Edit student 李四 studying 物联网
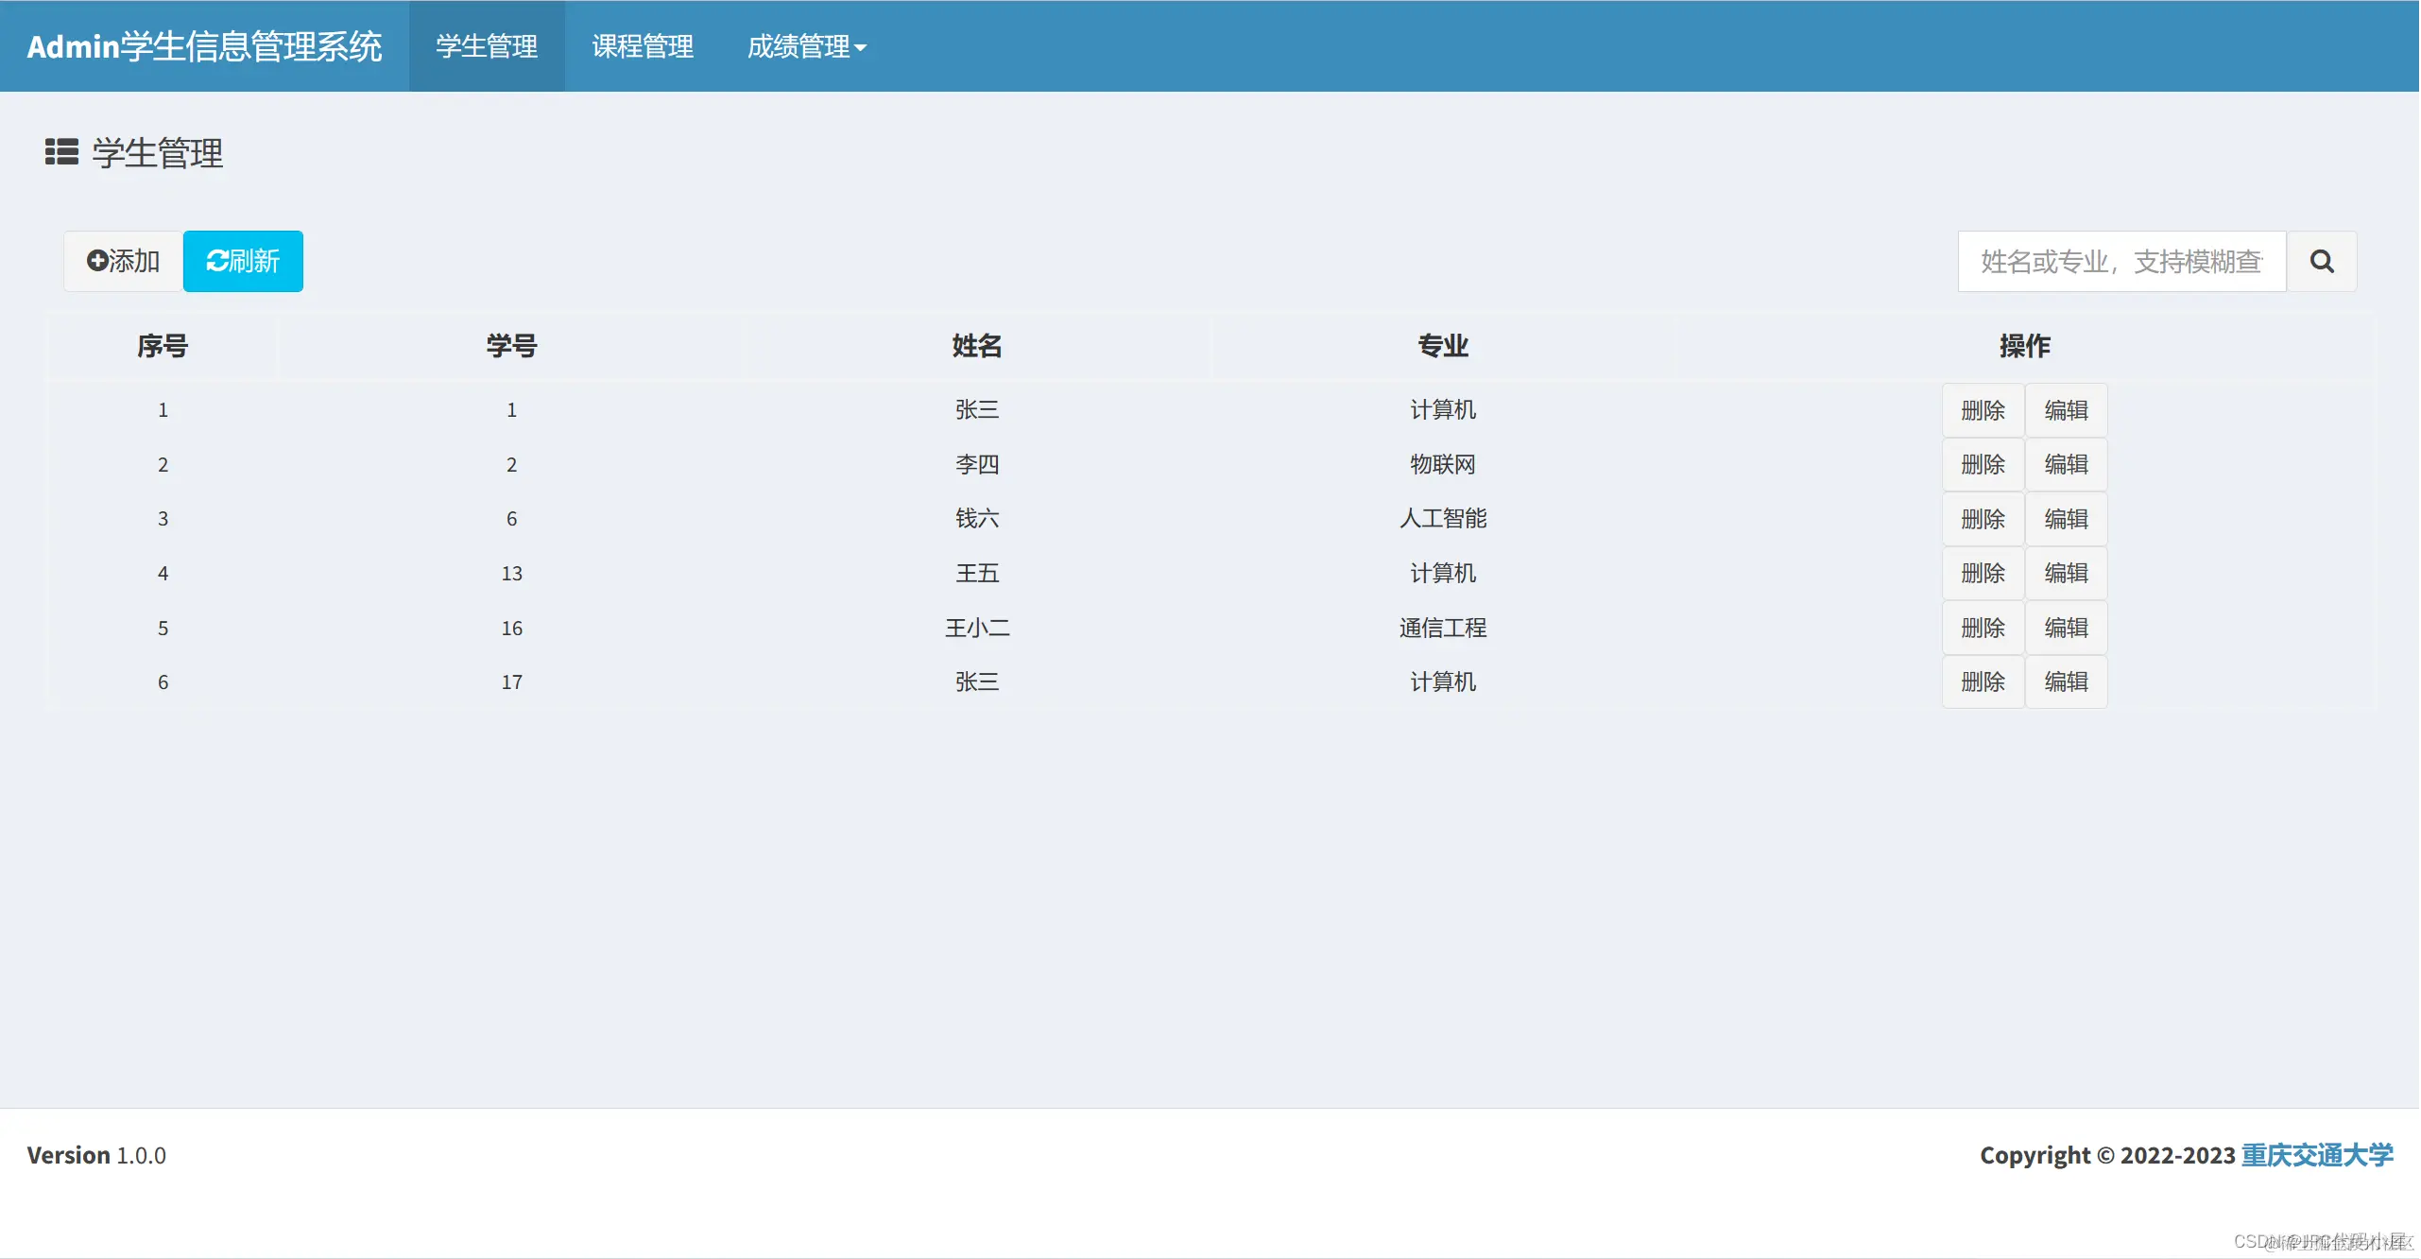The image size is (2421, 1259). 2067,464
